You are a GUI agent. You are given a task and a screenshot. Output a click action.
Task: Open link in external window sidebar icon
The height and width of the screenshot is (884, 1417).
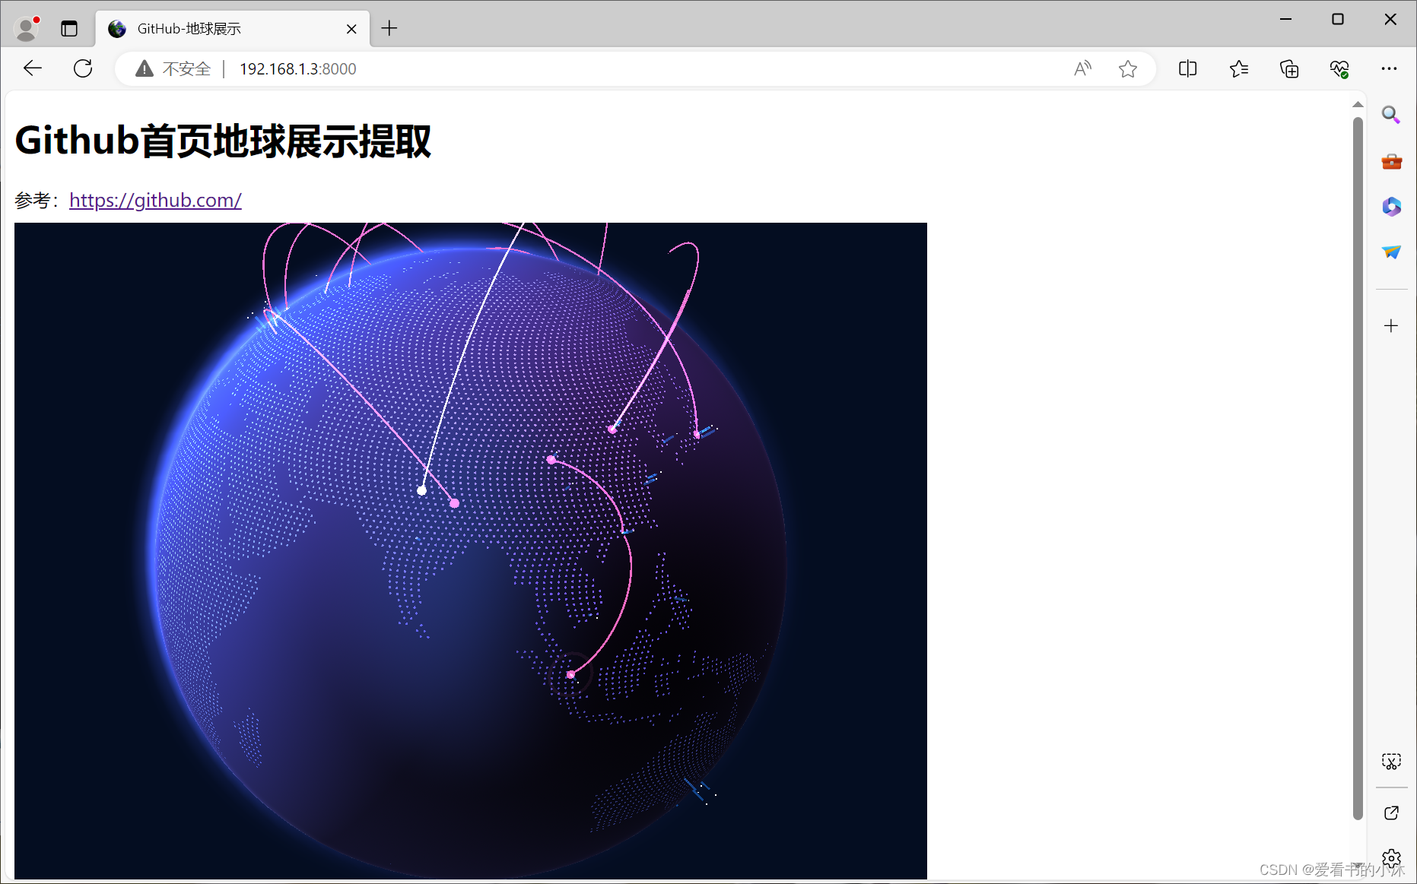(x=1391, y=813)
